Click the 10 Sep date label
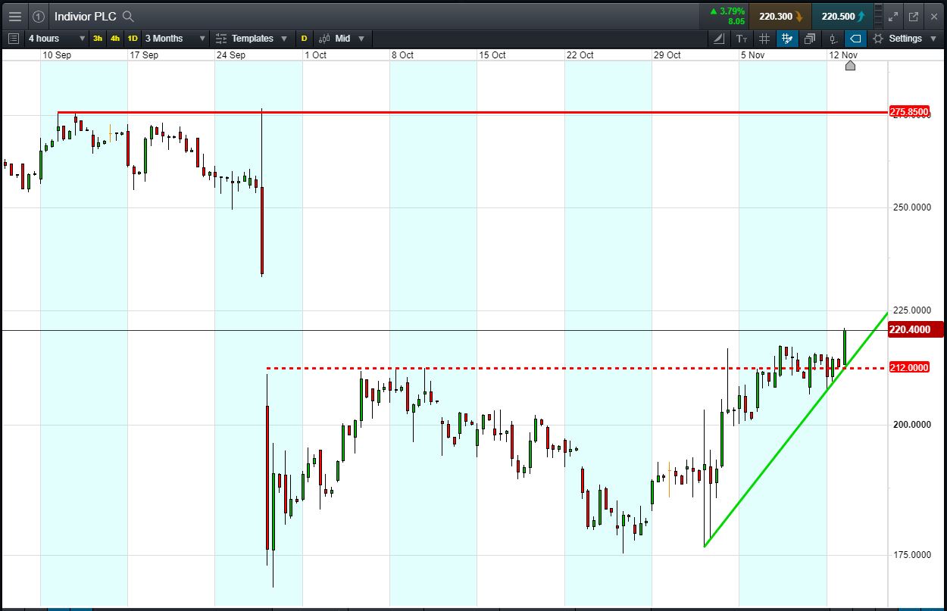The width and height of the screenshot is (947, 611). [57, 55]
